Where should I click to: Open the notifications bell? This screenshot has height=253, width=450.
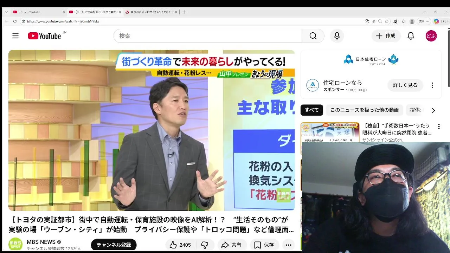click(x=411, y=36)
